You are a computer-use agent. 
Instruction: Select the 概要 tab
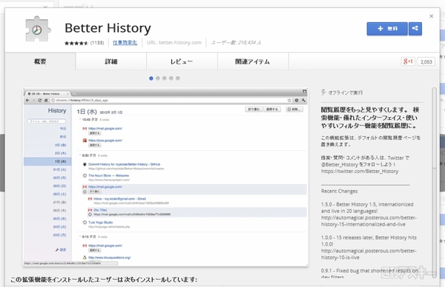click(40, 61)
